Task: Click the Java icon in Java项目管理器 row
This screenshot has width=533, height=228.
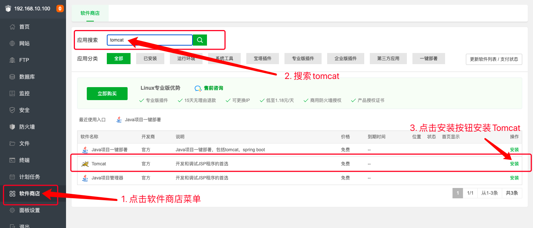Action: click(85, 178)
